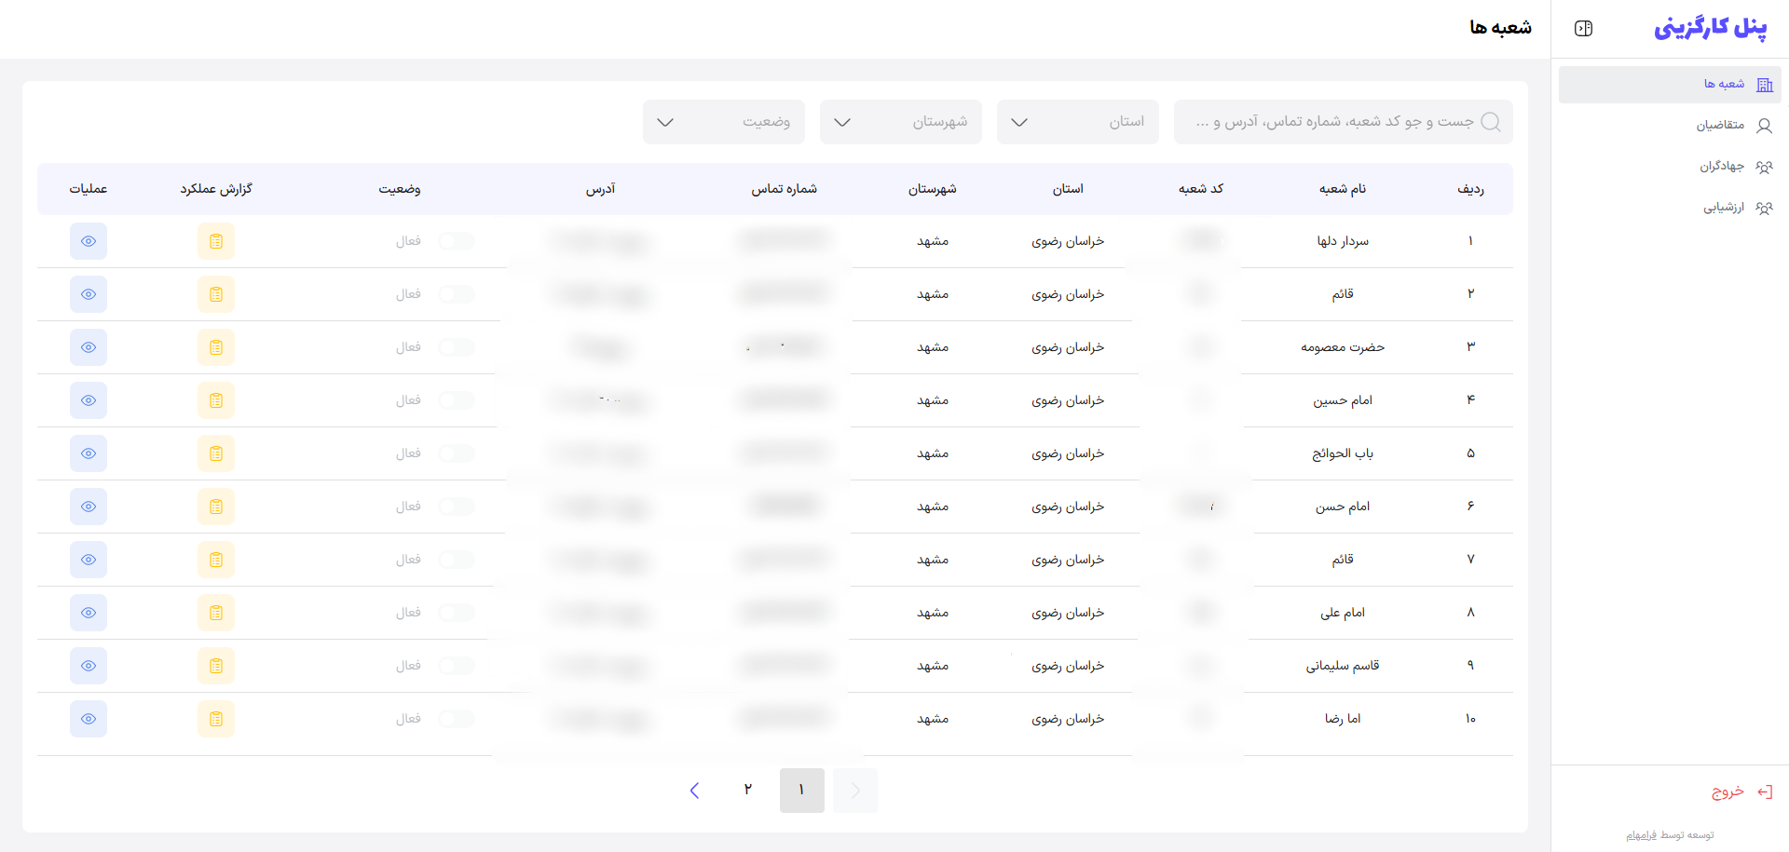The image size is (1789, 852).
Task: View details of سردار دلها branch
Action: (89, 241)
